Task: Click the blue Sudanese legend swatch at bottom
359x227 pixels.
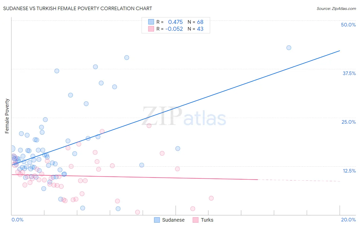Action: 157,220
